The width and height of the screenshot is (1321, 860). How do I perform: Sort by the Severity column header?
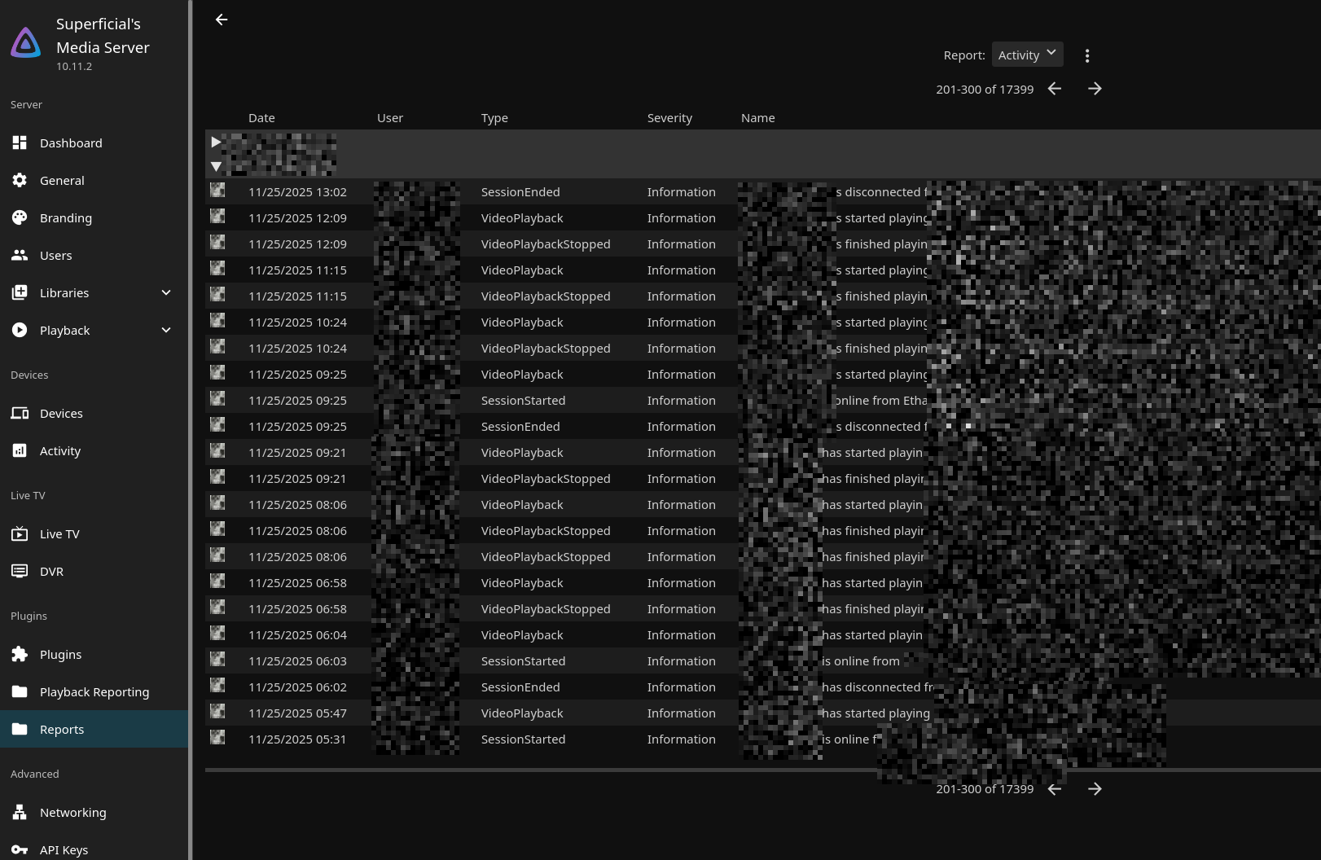tap(669, 118)
